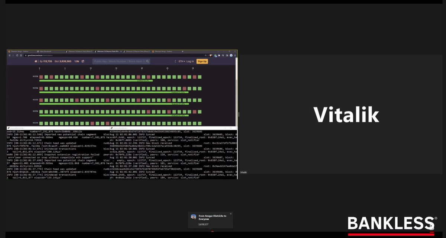Image resolution: width=446 pixels, height=238 pixels.
Task: Click the epoch label 113734
Action: (36, 88)
